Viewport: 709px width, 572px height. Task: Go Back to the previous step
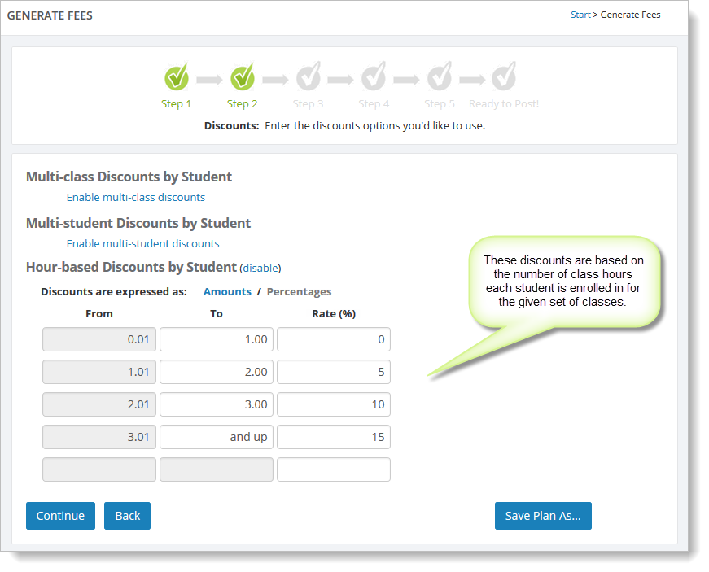tap(128, 516)
